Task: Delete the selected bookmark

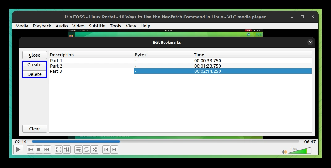Action: point(34,74)
